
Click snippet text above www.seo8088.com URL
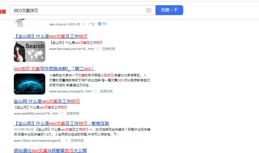[x=40, y=107]
